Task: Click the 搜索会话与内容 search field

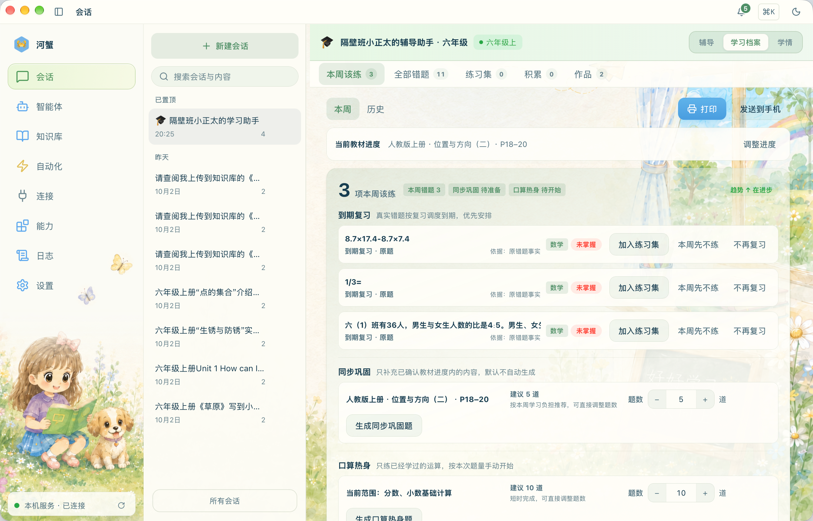Action: (x=225, y=77)
